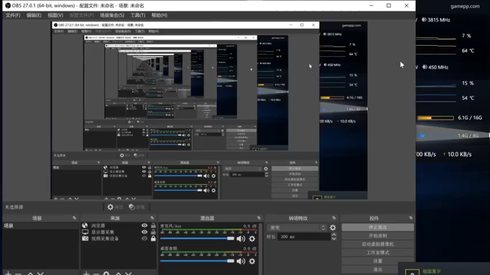Open the 文件(F) menu

coord(13,15)
